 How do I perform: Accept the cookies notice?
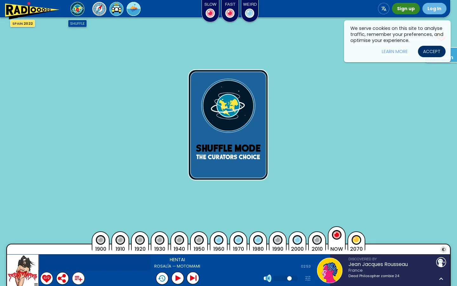(x=432, y=51)
